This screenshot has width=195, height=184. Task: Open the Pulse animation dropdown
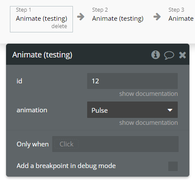pos(132,110)
